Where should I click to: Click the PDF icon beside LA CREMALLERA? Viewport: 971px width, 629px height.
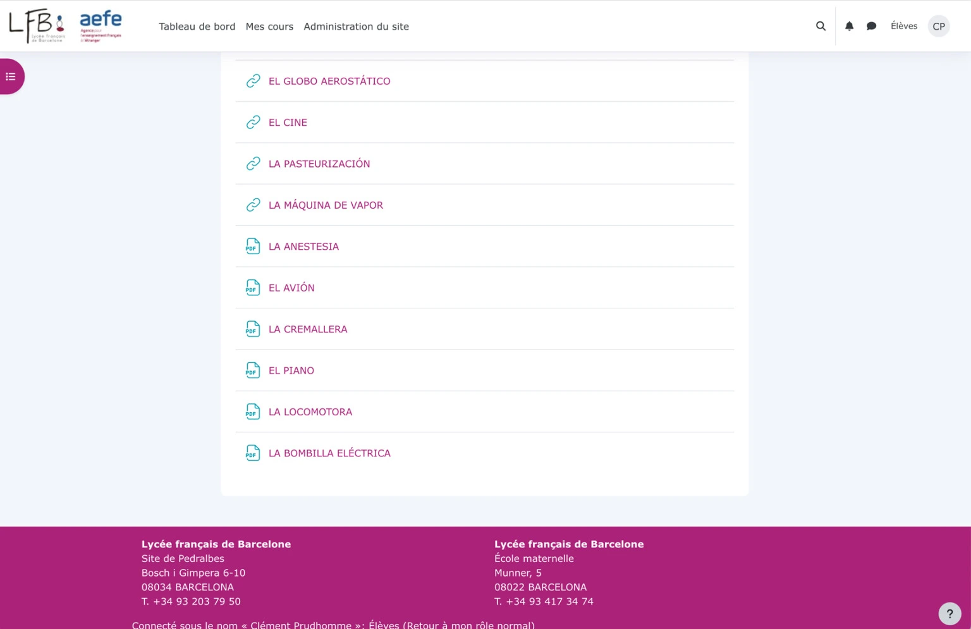(x=253, y=329)
